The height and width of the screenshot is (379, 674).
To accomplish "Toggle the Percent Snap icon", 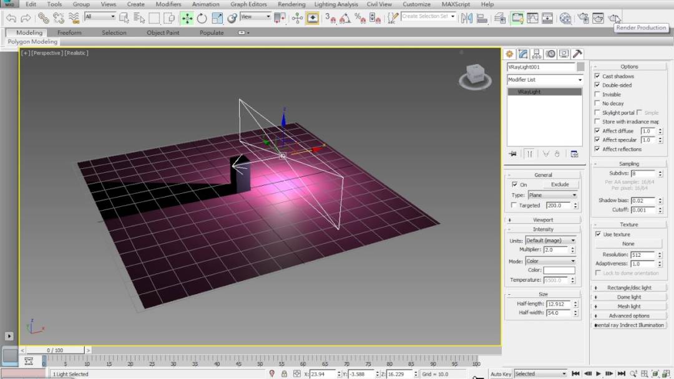I will pyautogui.click(x=360, y=18).
